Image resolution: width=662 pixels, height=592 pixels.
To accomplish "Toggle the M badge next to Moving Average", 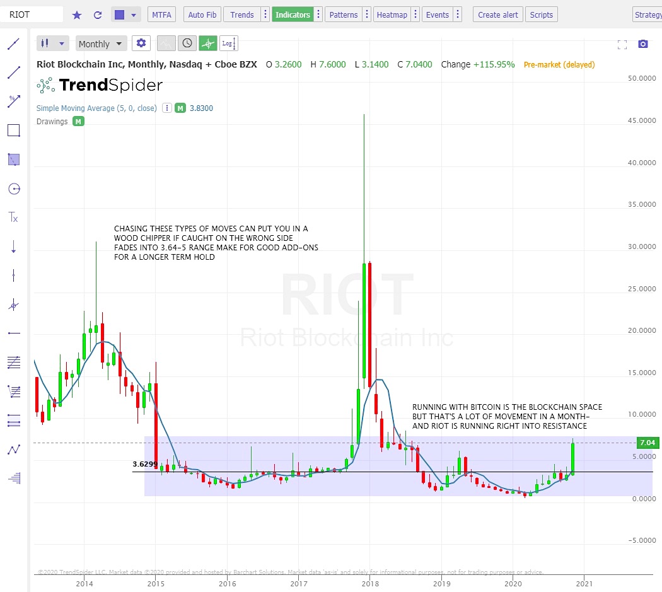I will 180,108.
